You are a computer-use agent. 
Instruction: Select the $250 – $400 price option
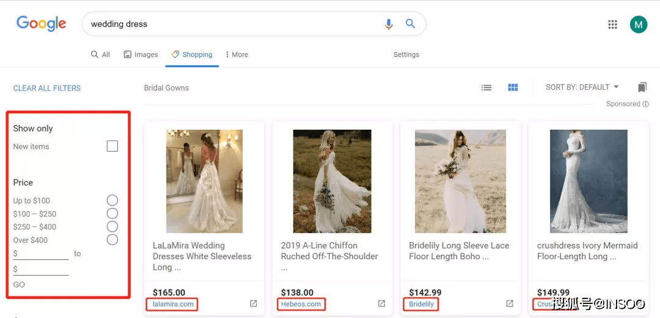pos(112,227)
